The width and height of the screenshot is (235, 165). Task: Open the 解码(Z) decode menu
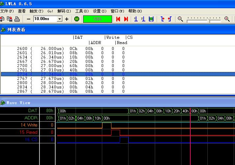tap(64, 11)
